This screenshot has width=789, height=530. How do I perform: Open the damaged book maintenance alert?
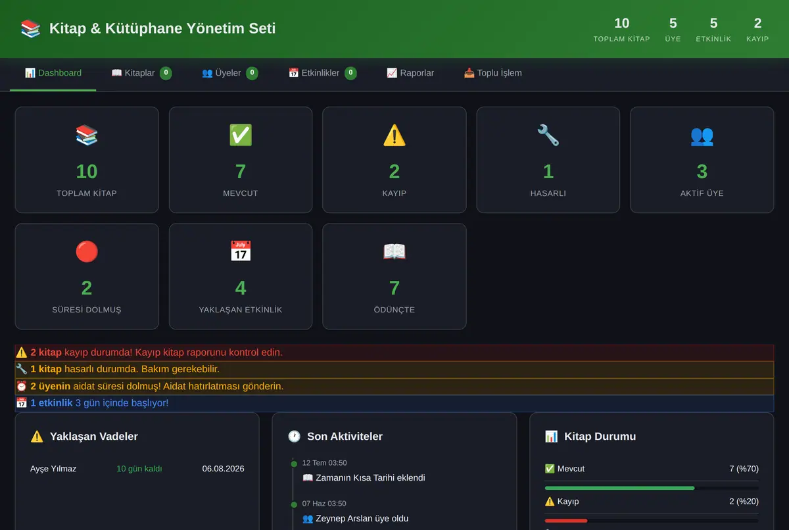point(394,370)
